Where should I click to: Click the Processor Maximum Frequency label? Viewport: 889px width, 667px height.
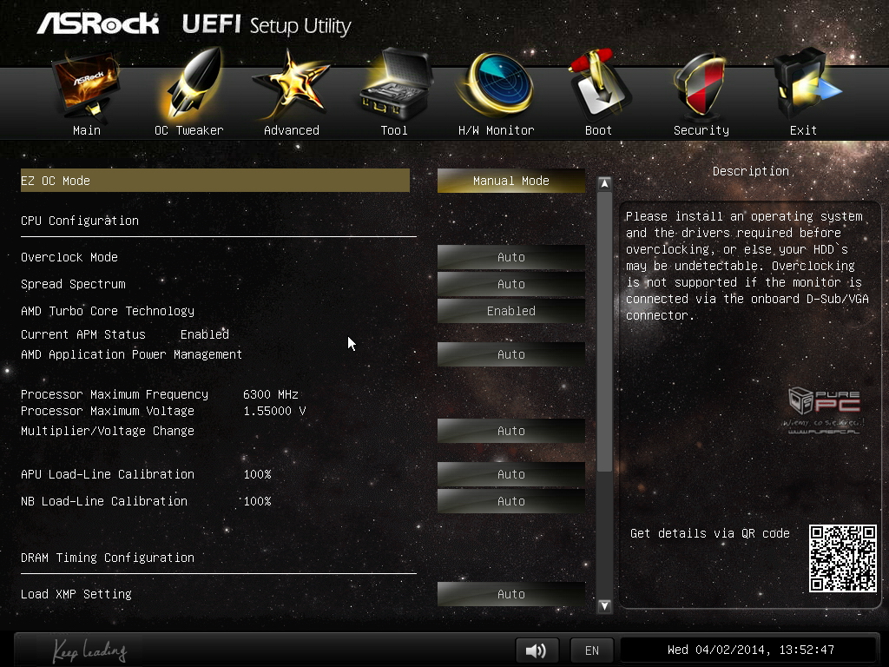click(x=115, y=394)
